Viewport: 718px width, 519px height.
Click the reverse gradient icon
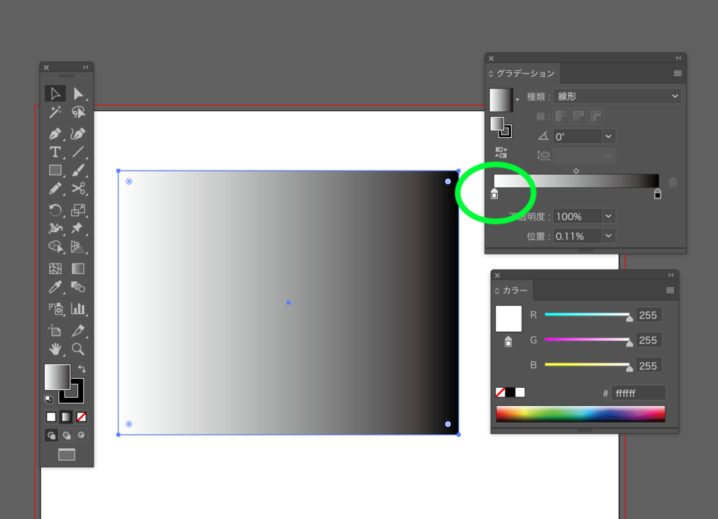tap(501, 152)
